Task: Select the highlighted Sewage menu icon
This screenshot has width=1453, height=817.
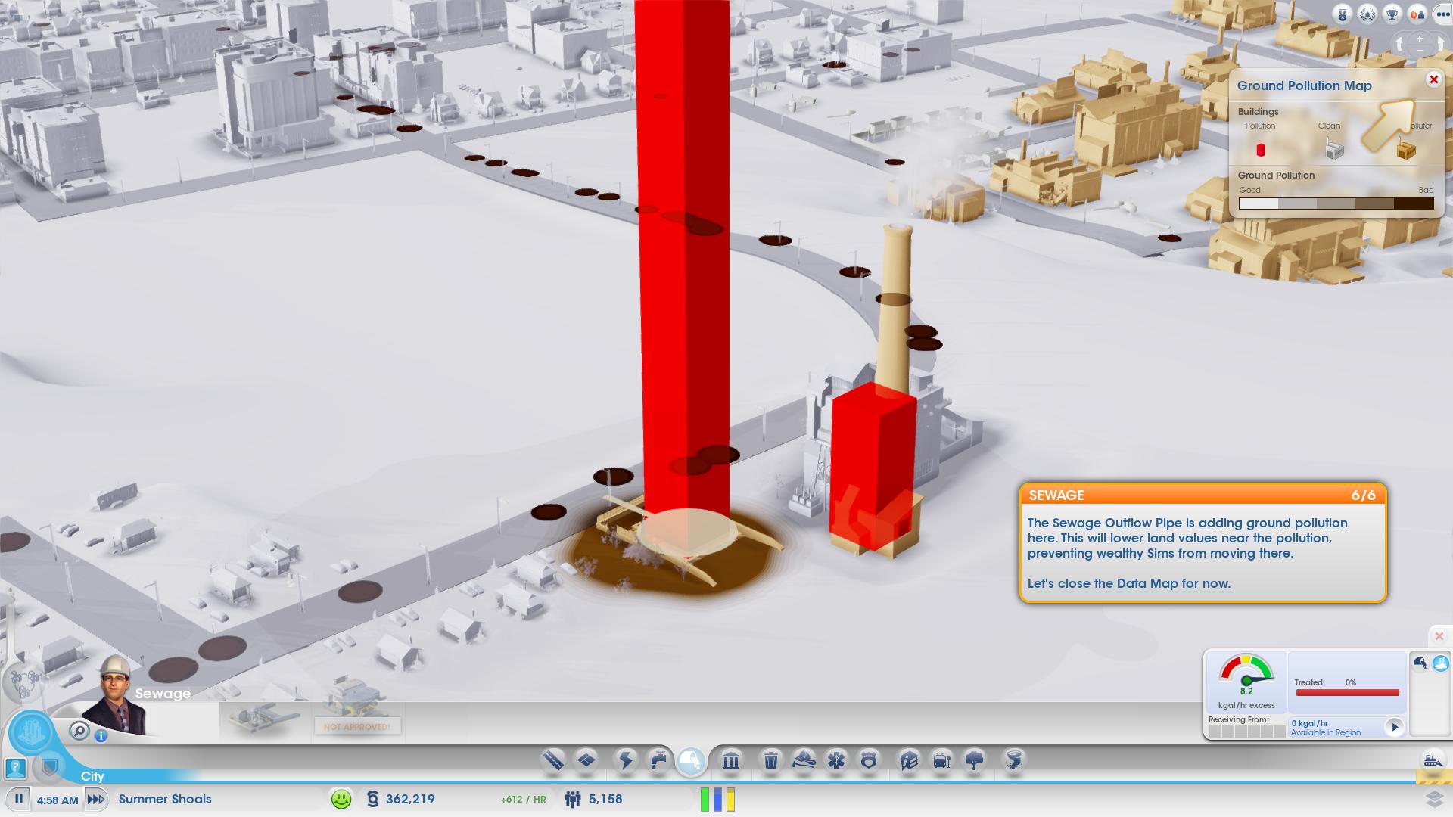Action: tap(690, 760)
